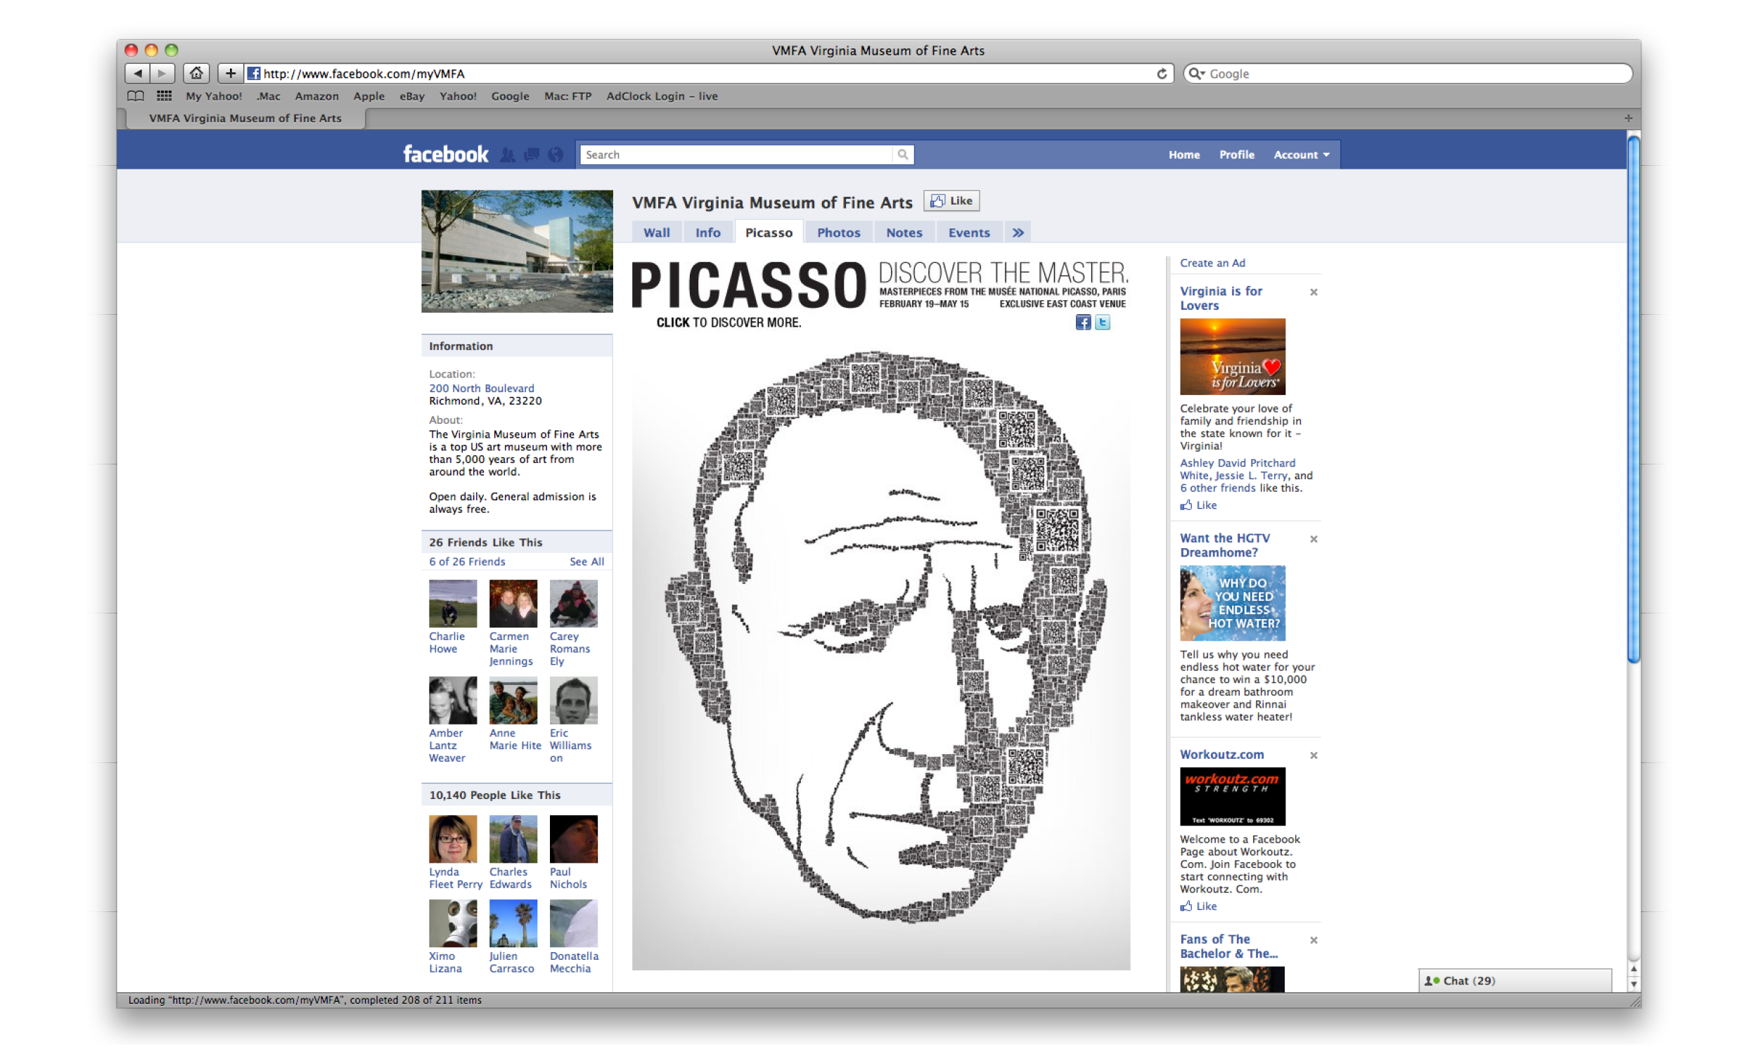Close the HGTV Dreamhome ad
This screenshot has height=1054, width=1758.
click(x=1314, y=539)
